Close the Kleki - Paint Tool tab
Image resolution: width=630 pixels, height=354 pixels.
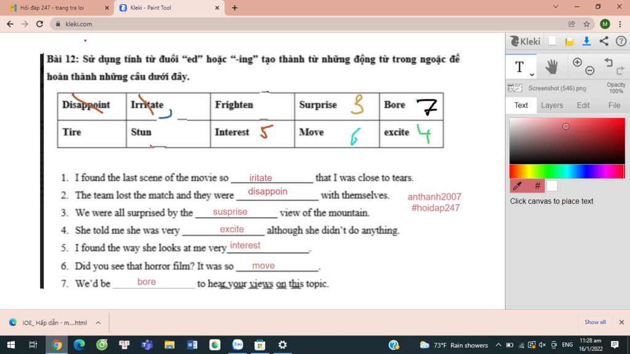click(217, 7)
